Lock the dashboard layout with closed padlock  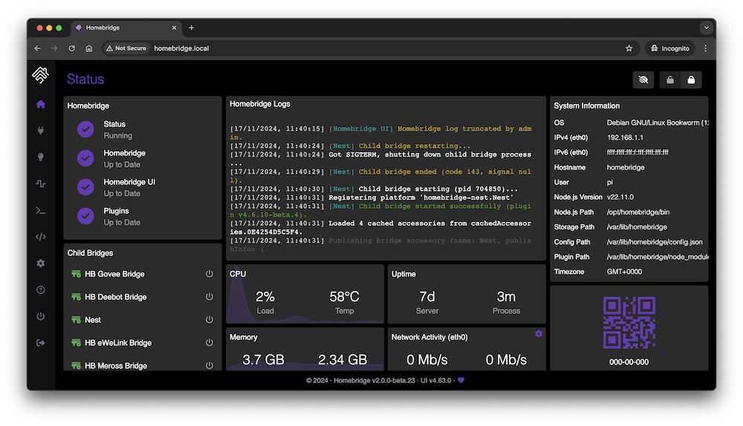point(691,80)
